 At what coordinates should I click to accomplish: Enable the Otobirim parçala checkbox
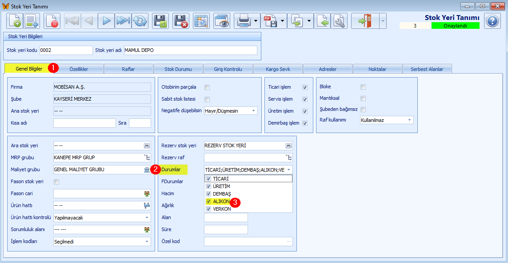[x=208, y=87]
